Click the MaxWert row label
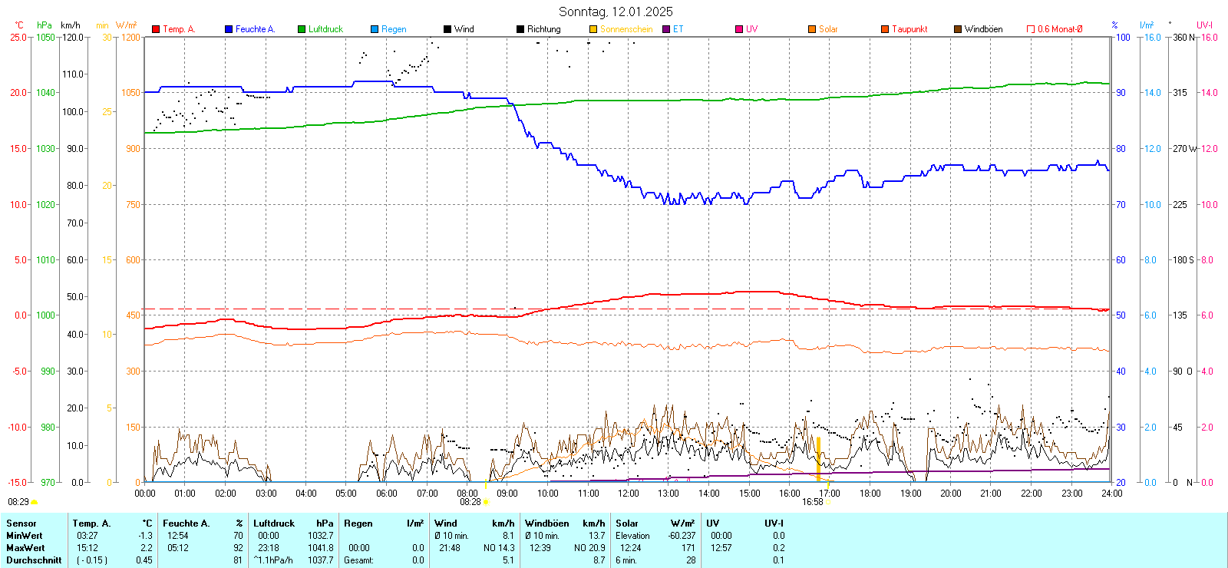 (x=25, y=548)
